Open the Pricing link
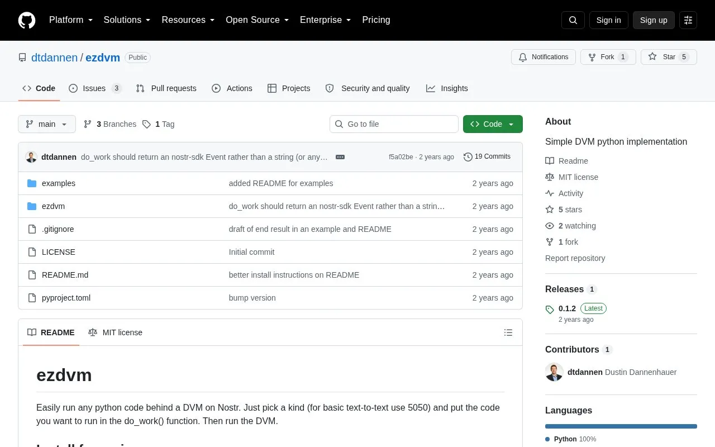This screenshot has width=715, height=447. (376, 20)
